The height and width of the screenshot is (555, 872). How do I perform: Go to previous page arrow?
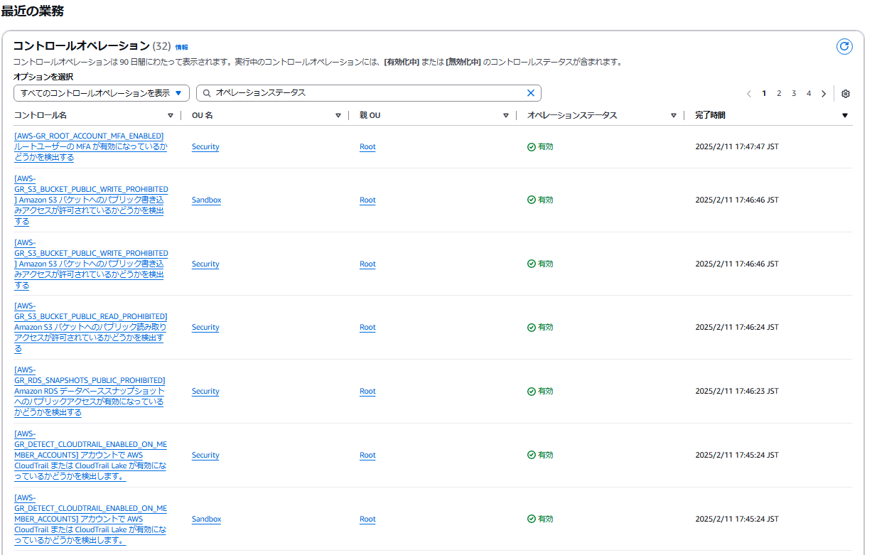pos(749,94)
